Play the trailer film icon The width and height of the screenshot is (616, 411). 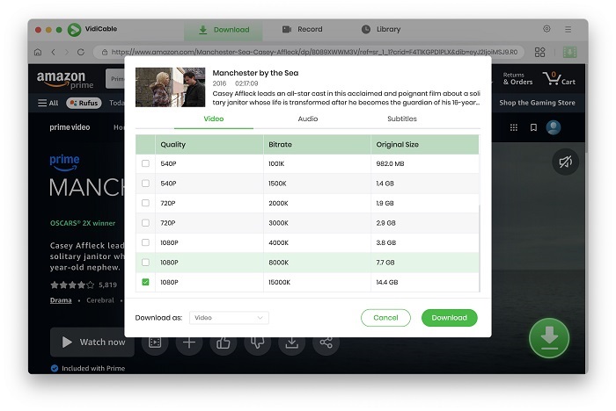pos(155,342)
